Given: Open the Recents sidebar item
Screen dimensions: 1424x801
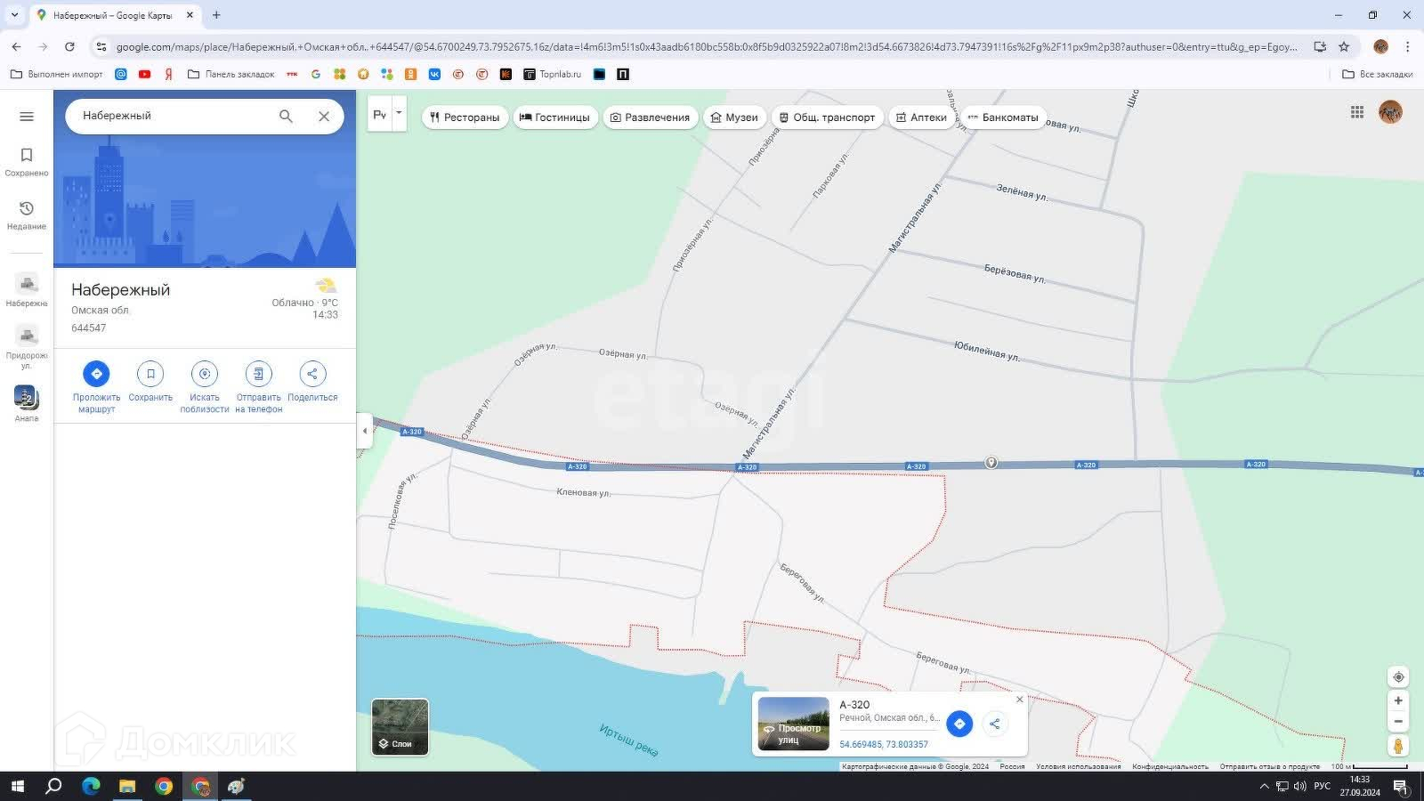Looking at the screenshot, I should pos(27,214).
